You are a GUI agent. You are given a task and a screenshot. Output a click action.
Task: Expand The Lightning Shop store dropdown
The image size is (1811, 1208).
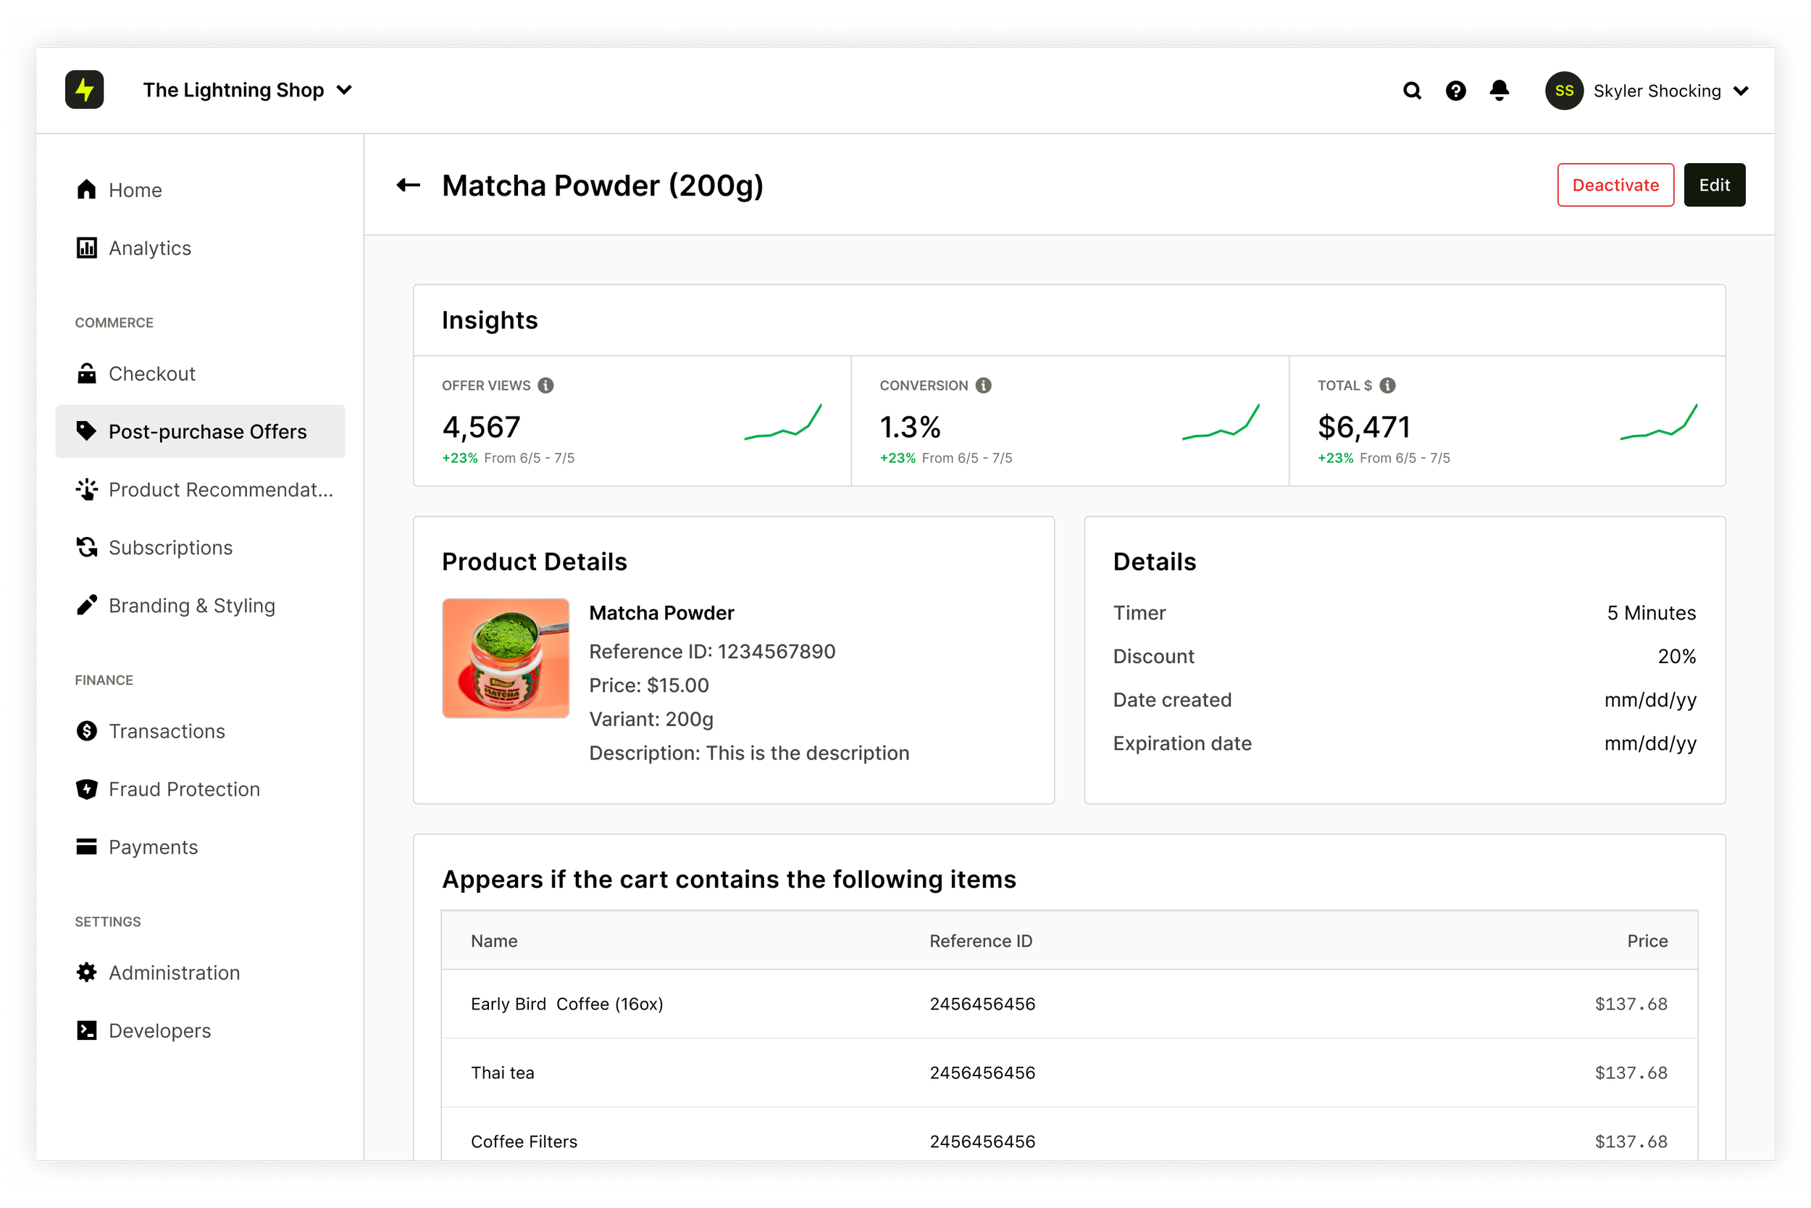click(344, 90)
